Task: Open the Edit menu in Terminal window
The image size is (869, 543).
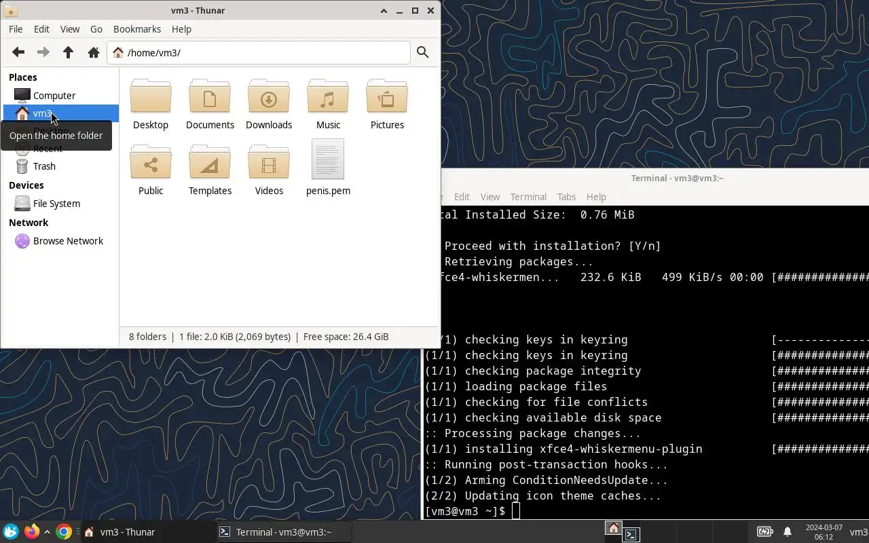Action: pyautogui.click(x=462, y=197)
